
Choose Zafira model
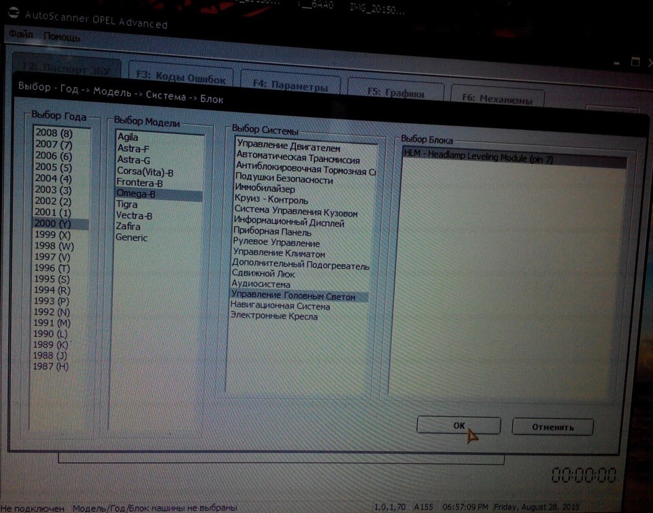coord(129,227)
